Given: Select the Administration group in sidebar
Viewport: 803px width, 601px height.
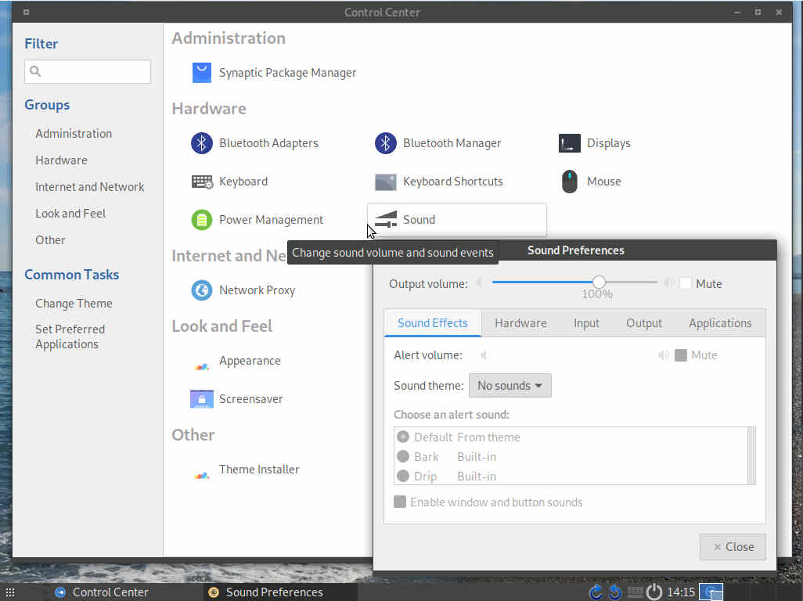Looking at the screenshot, I should [x=74, y=134].
